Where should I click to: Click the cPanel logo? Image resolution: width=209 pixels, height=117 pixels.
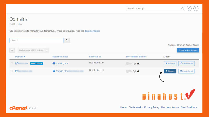[18, 108]
